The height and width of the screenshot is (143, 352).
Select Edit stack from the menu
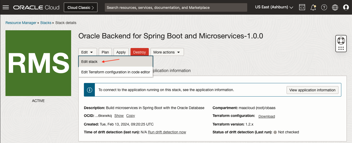coord(89,62)
